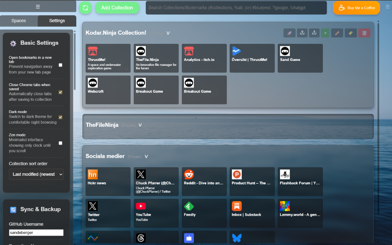
Task: Click the green refresh sync icon
Action: (x=85, y=8)
